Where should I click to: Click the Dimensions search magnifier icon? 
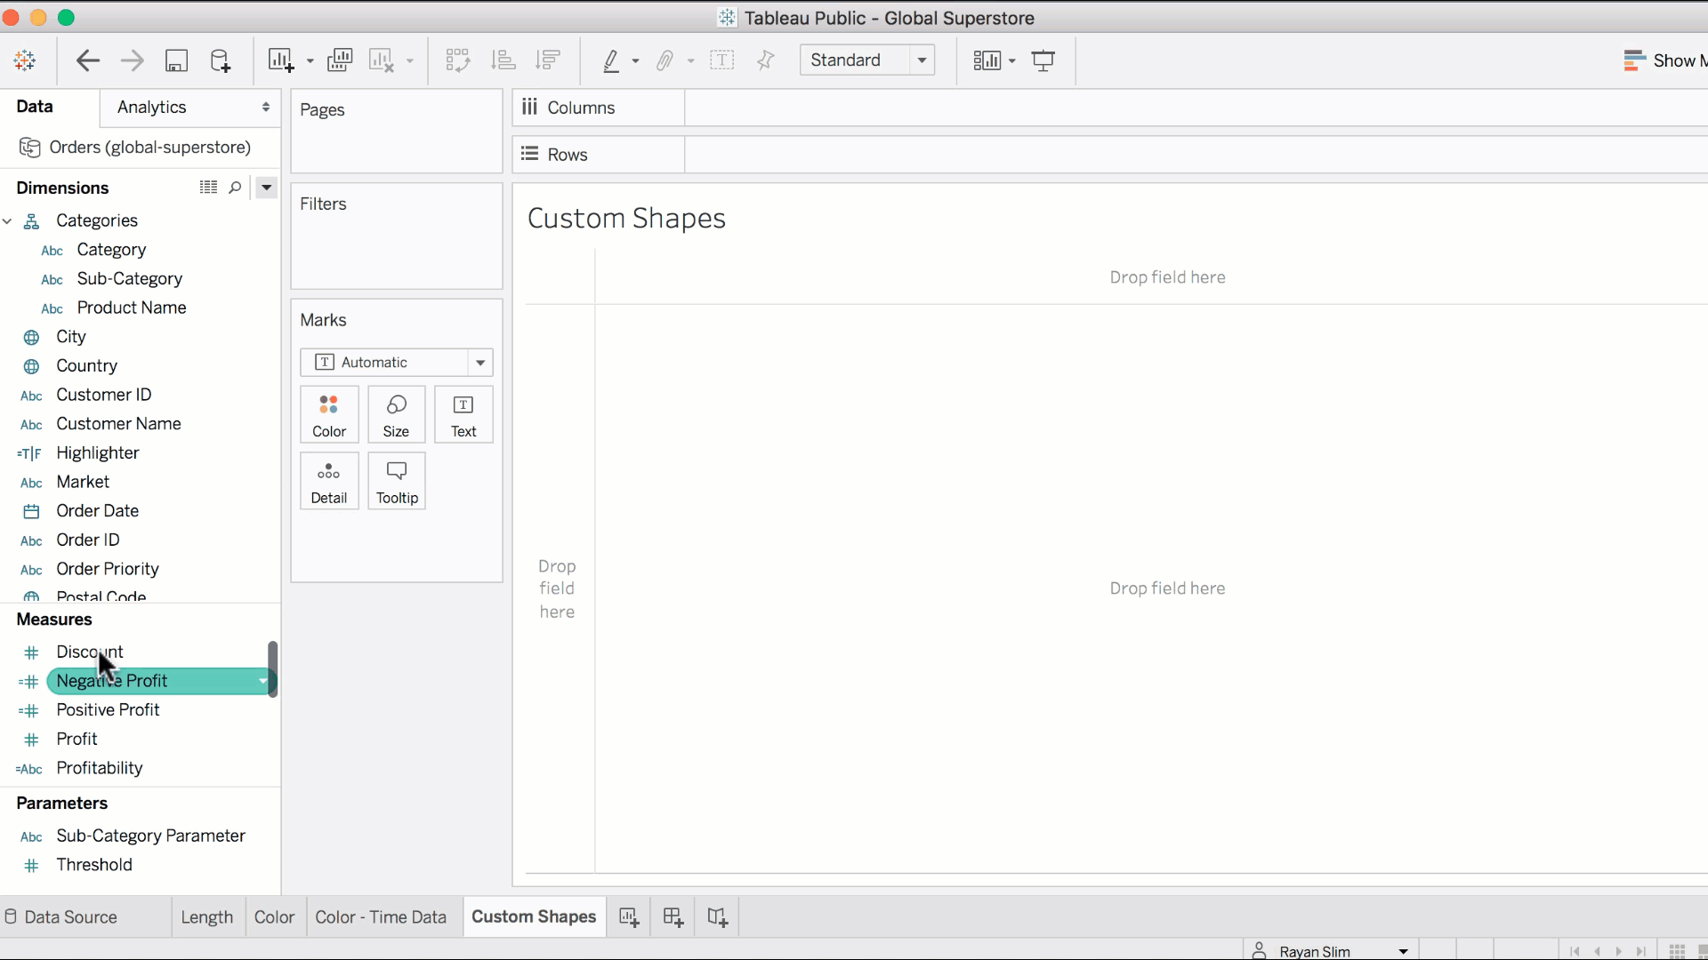pos(235,188)
